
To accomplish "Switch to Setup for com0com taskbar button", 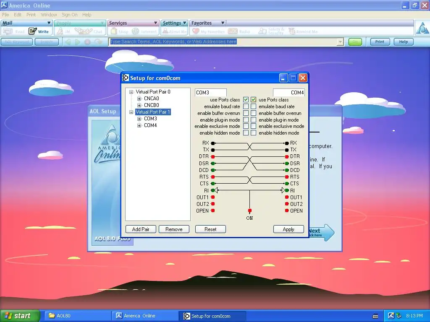I will pyautogui.click(x=212, y=316).
